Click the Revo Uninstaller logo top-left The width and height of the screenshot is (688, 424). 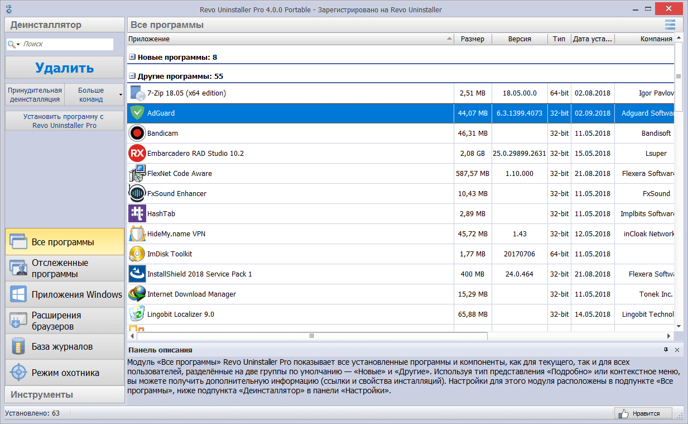8,9
